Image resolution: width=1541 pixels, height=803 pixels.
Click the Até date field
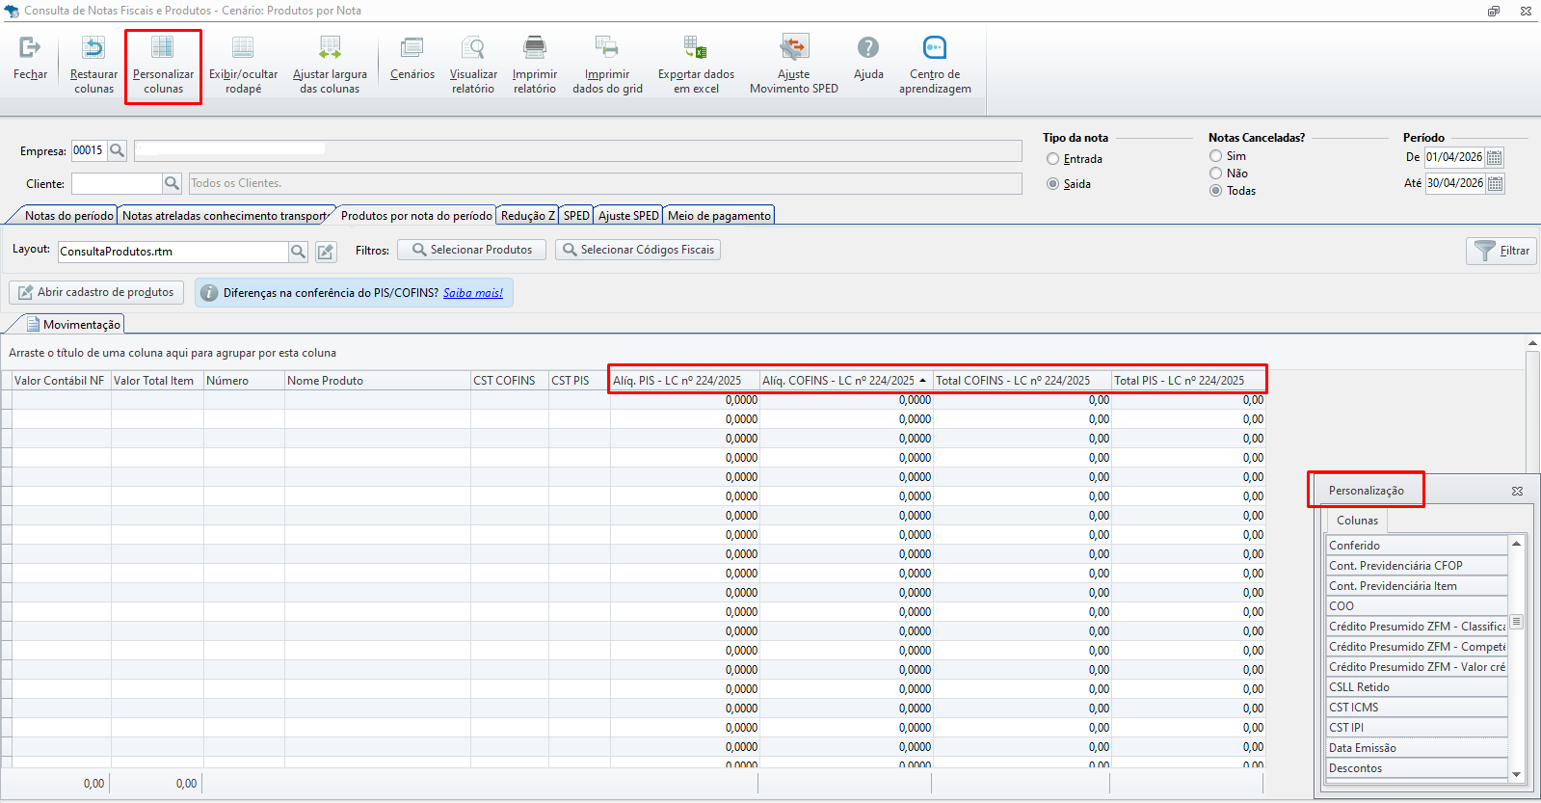click(1455, 183)
